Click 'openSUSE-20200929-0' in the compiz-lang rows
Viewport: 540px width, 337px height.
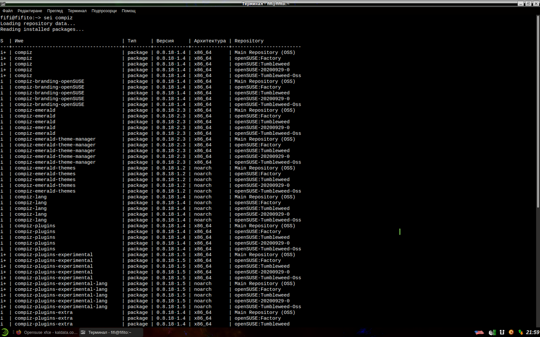pyautogui.click(x=262, y=214)
